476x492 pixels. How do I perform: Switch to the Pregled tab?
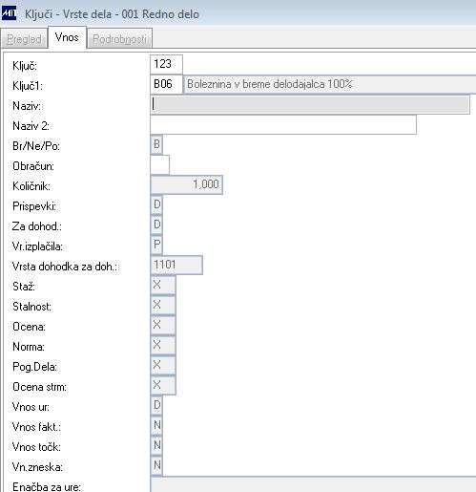point(24,39)
